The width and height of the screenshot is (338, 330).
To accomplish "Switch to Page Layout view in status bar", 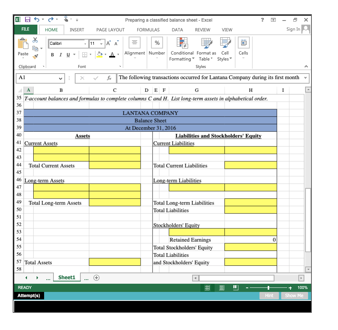I will point(221,287).
